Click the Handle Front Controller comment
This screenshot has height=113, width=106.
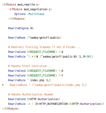30,66
